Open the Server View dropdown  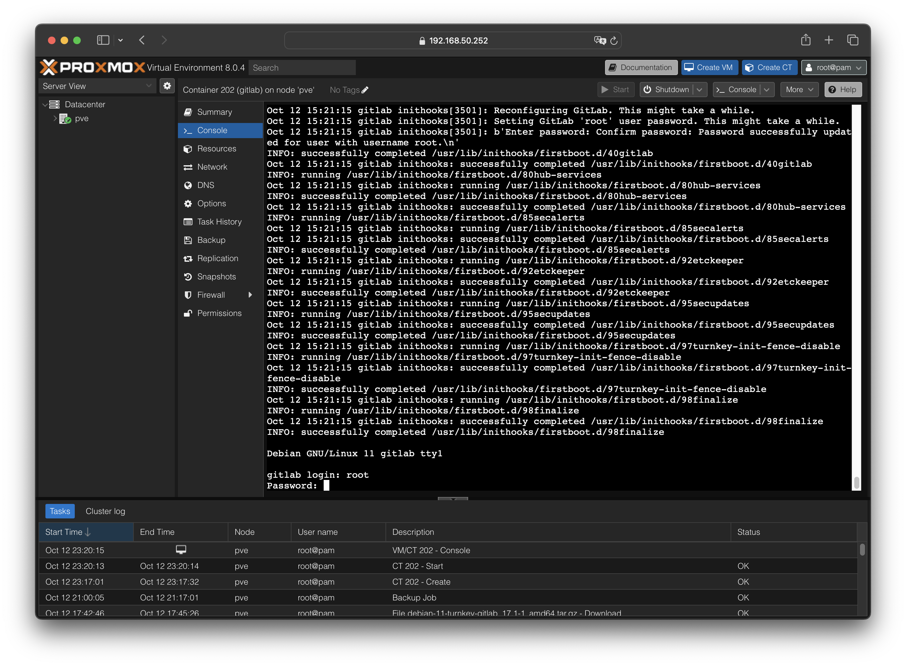[x=97, y=86]
